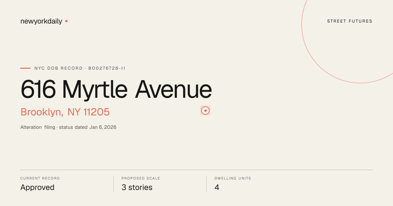
Task: Click the PROPOSED SCALE label
Action: click(141, 179)
